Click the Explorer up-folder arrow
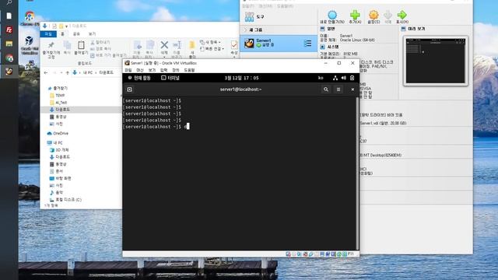498x280 pixels. 68,72
